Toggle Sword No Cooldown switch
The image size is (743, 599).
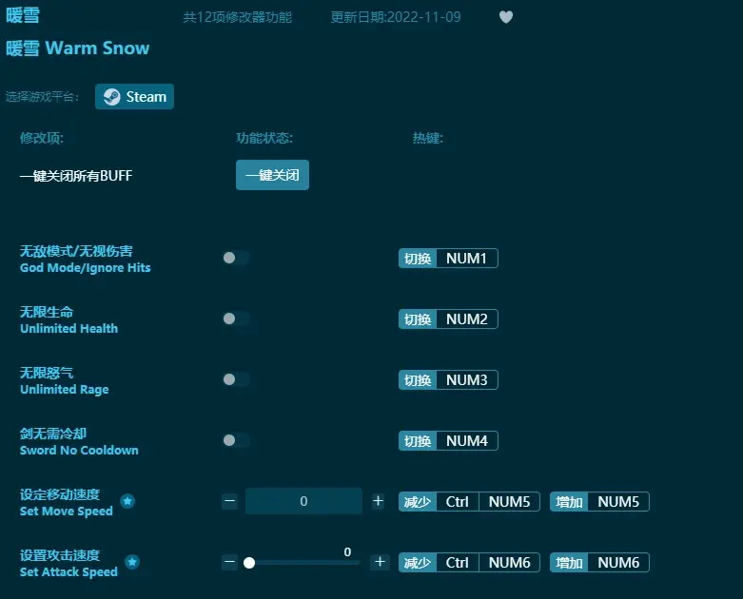click(236, 440)
